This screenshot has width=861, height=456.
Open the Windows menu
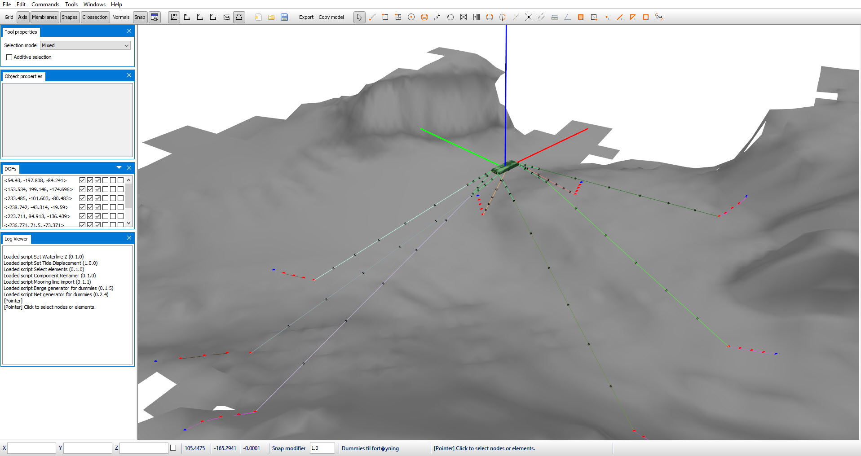94,4
